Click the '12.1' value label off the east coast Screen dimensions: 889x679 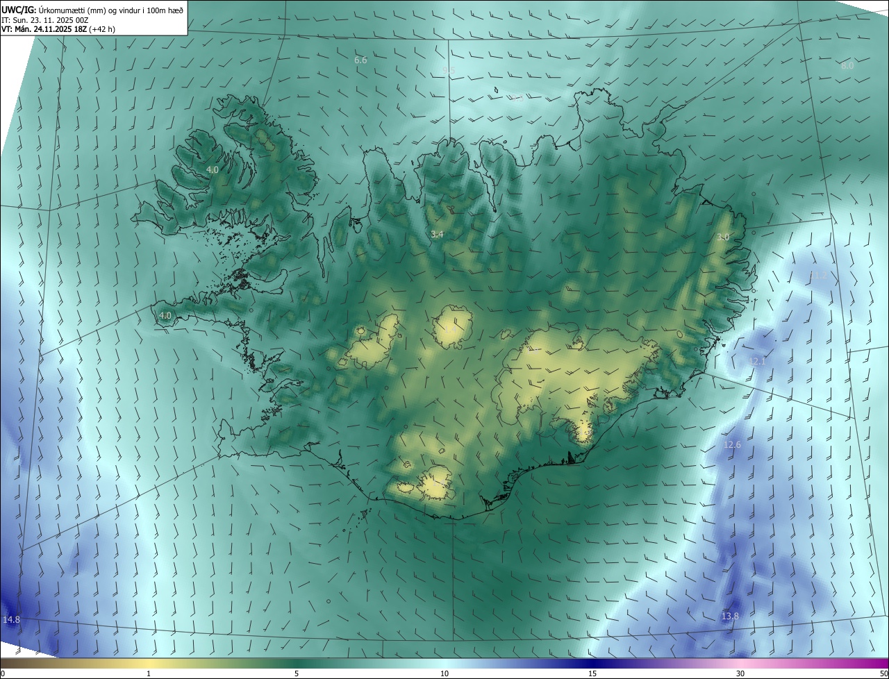tap(757, 362)
